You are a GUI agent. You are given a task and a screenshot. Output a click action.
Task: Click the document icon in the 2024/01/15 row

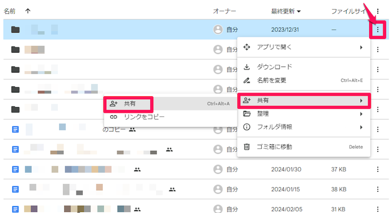pos(16,189)
